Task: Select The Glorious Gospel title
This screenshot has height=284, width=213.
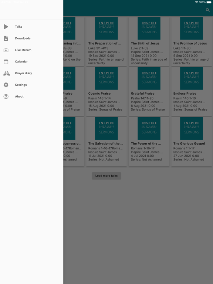Action: pos(189,143)
